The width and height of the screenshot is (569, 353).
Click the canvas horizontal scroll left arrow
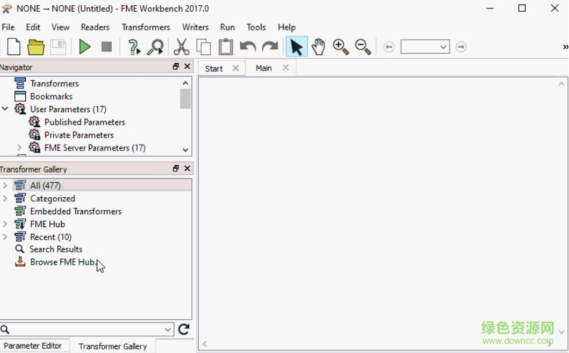coord(204,344)
